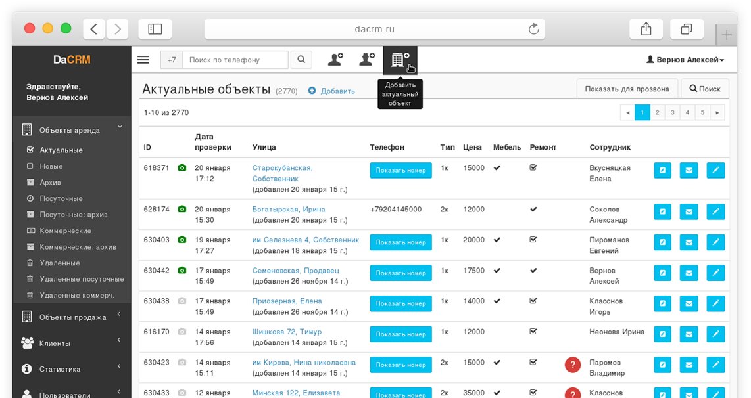751x398 pixels.
Task: Click Поиск button at top right
Action: 705,89
